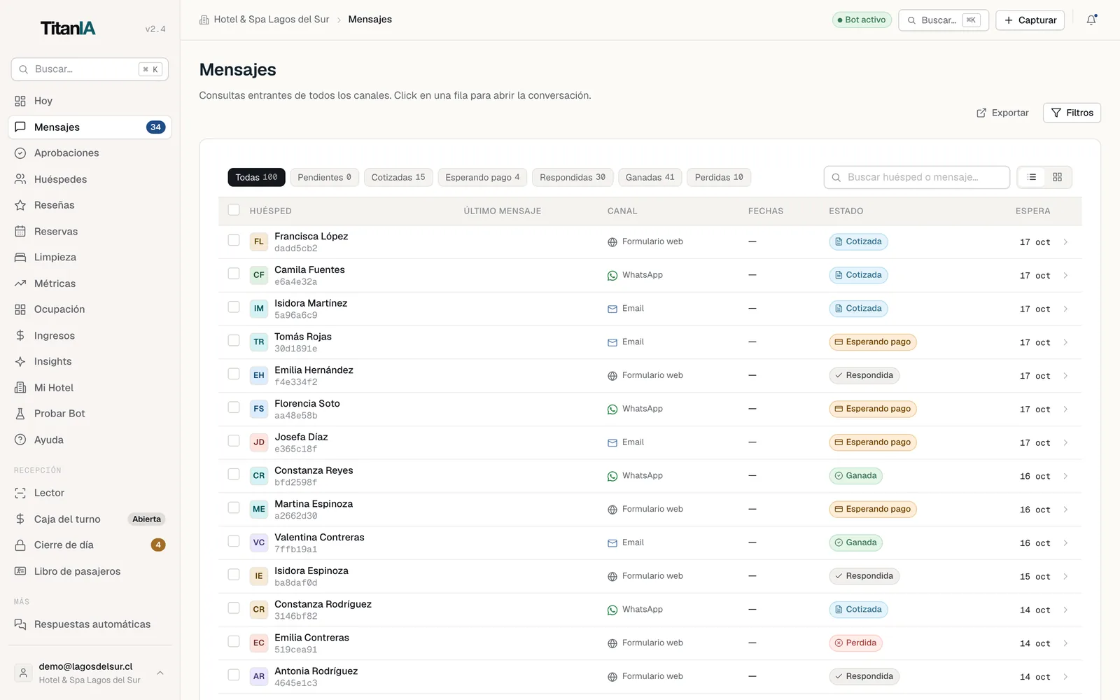Open the Filtros button
The width and height of the screenshot is (1120, 700).
1072,113
